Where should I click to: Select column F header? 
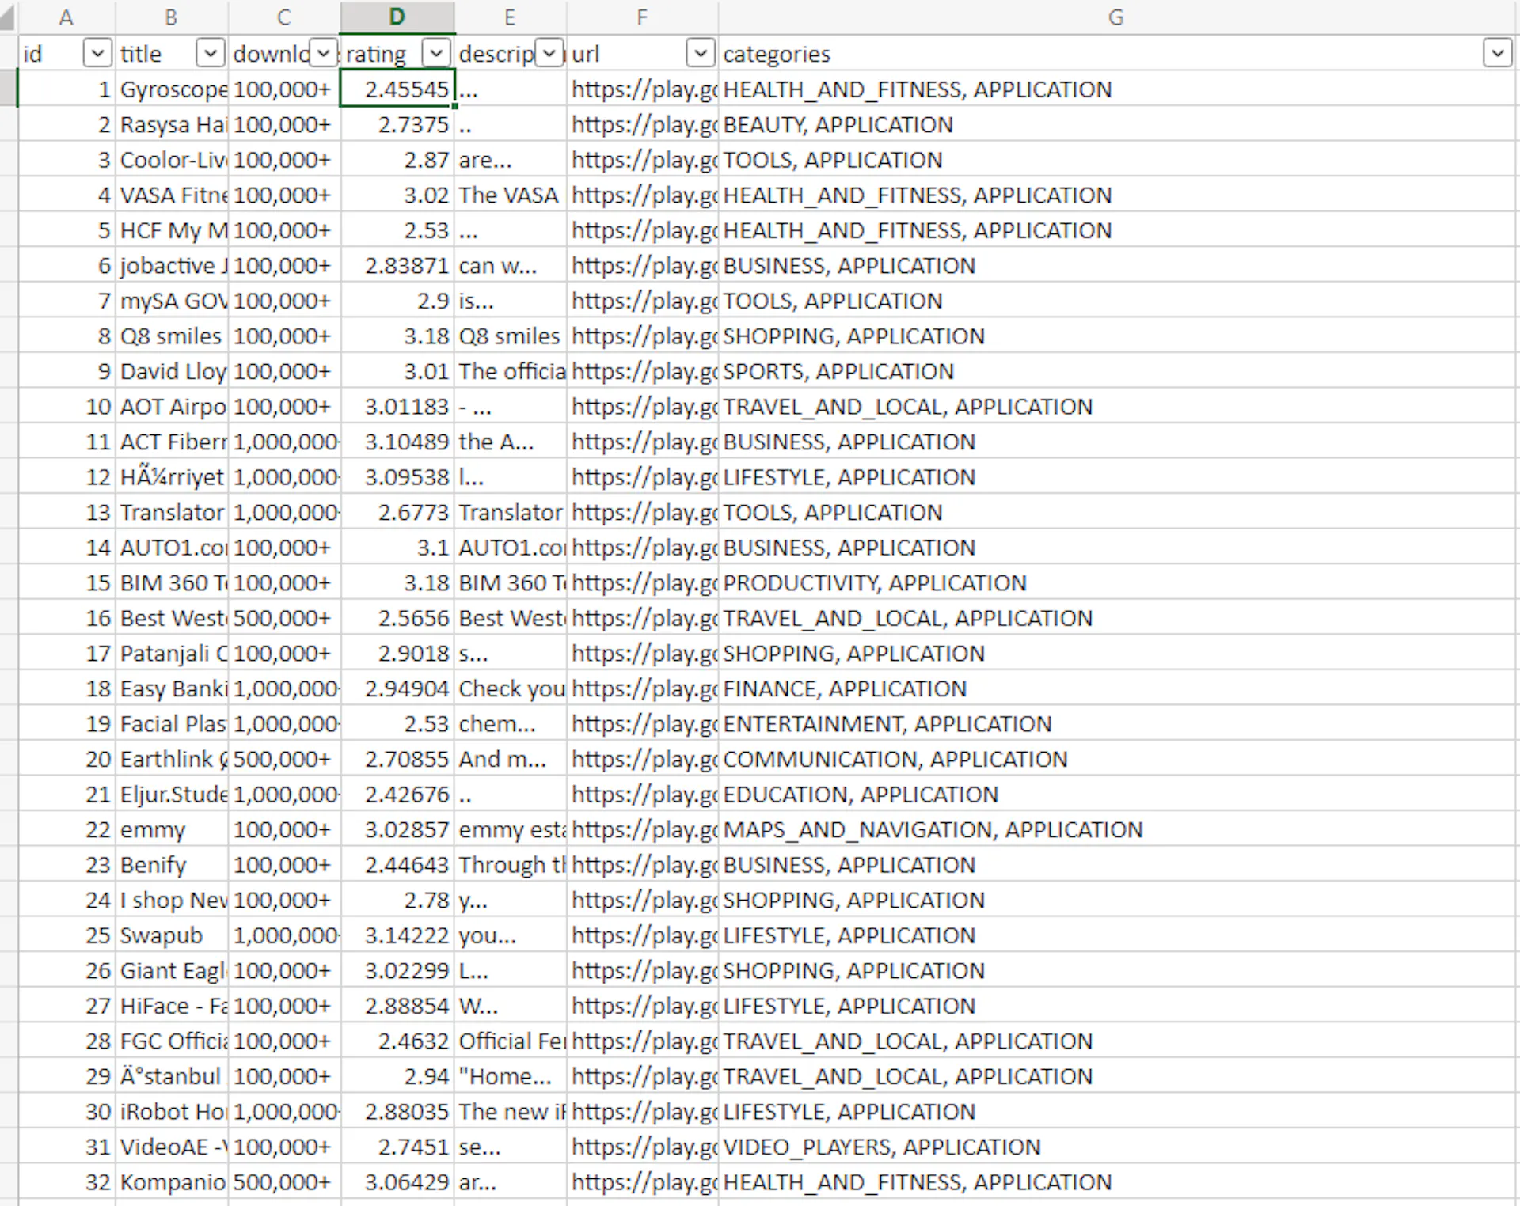coord(642,17)
